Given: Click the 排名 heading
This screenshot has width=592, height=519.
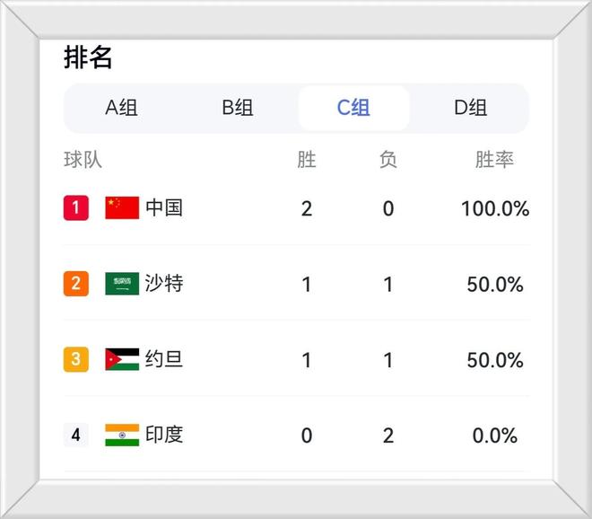Looking at the screenshot, I should [x=88, y=57].
